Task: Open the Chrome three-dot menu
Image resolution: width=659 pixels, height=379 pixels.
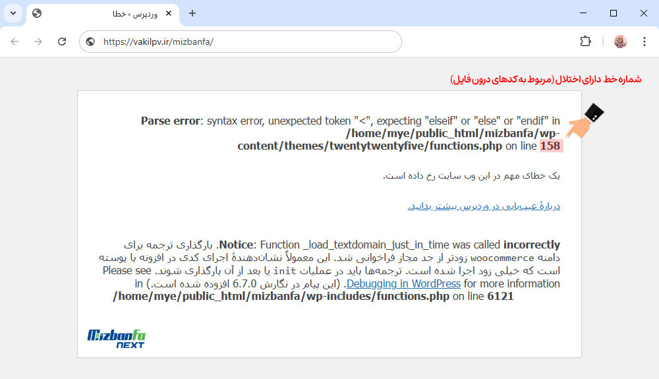Action: [645, 42]
